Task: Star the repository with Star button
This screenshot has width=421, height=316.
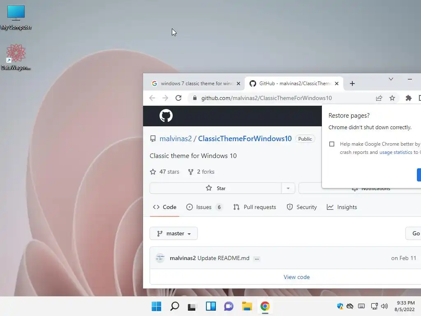Action: 215,188
